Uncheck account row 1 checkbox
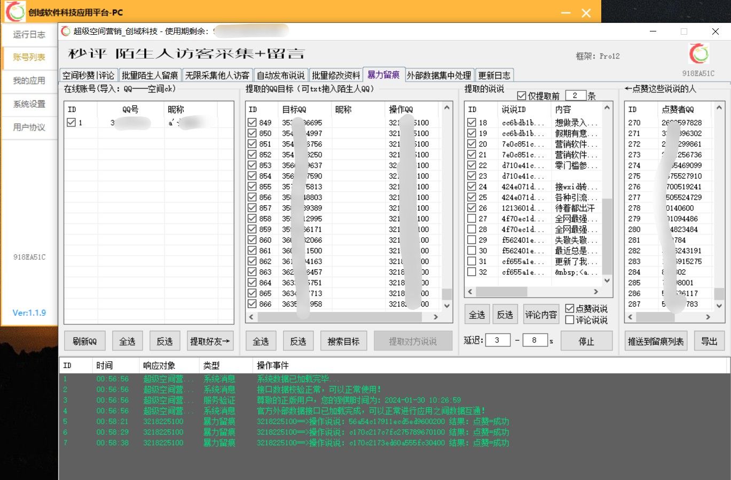 point(71,123)
